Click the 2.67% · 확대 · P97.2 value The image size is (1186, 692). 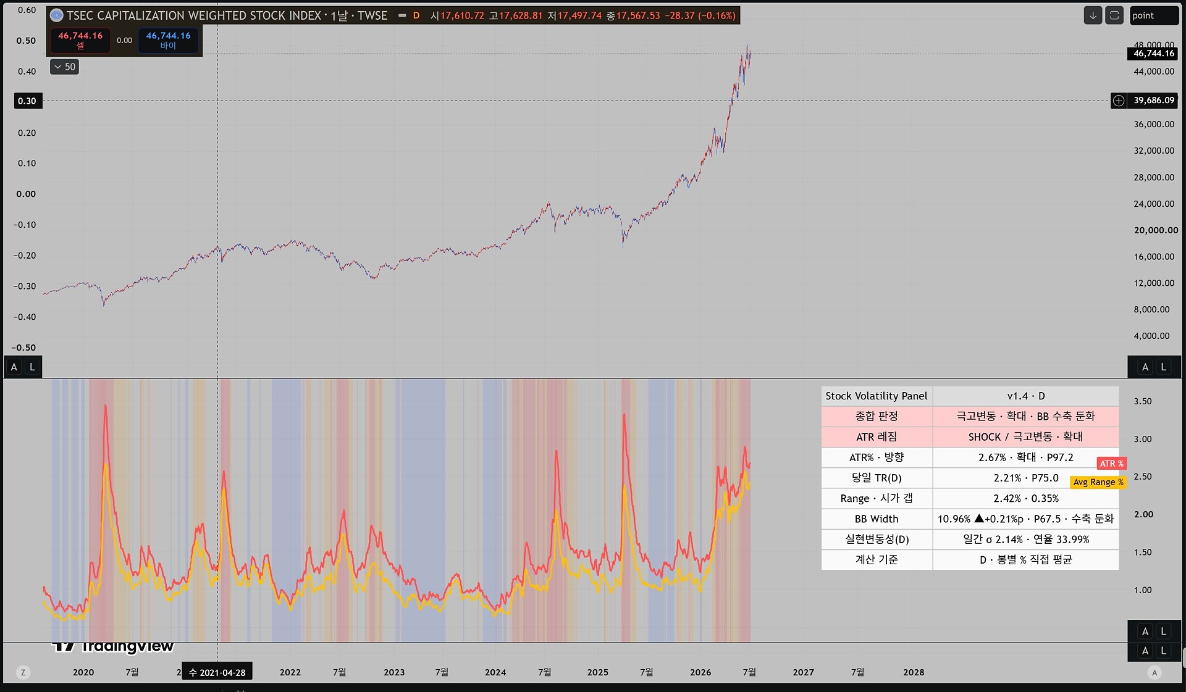1025,457
